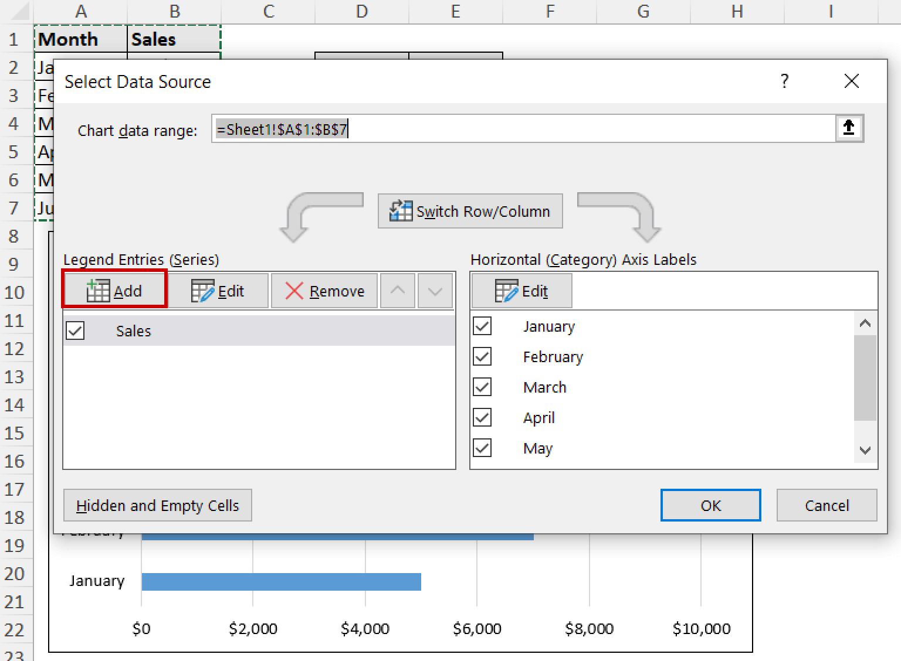Uncheck the Sales series checkbox

pyautogui.click(x=76, y=330)
